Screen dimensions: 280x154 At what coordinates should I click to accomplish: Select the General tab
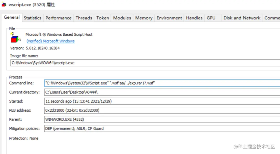tap(12, 17)
